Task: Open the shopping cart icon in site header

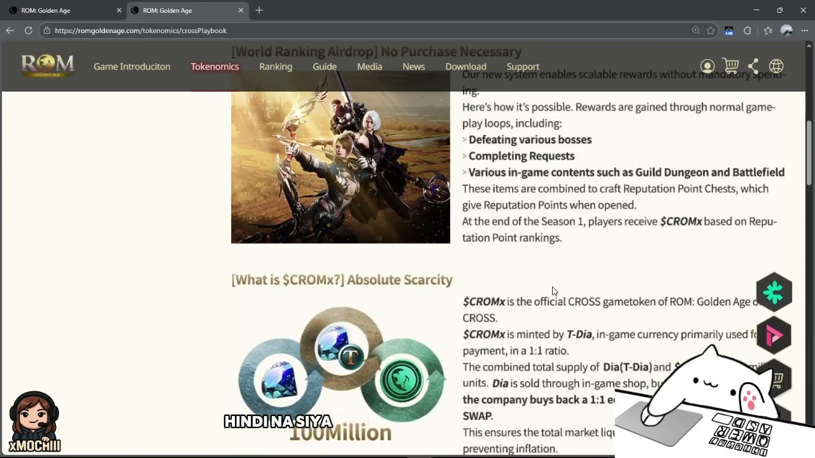Action: click(730, 66)
